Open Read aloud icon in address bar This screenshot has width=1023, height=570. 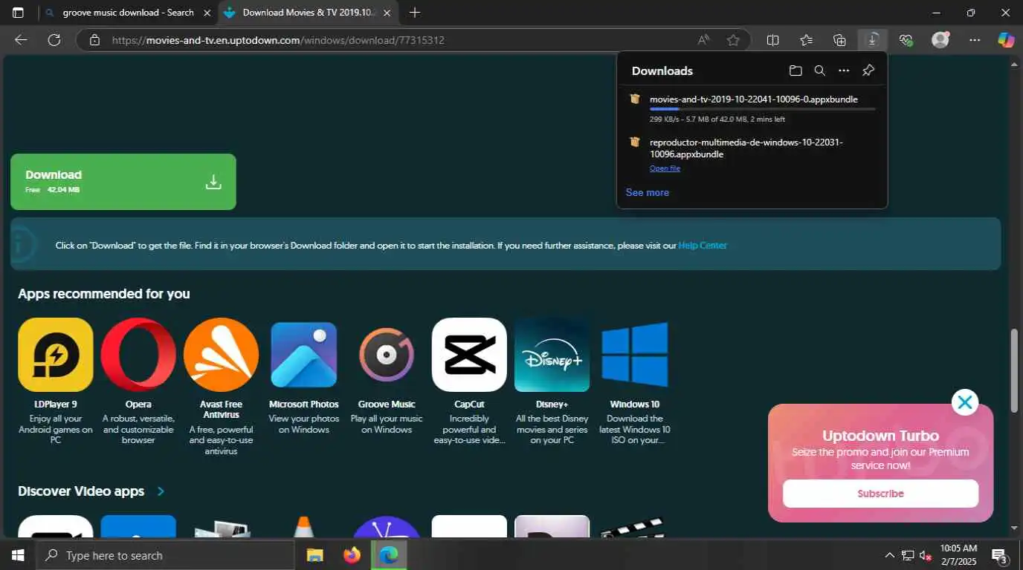[x=703, y=40]
